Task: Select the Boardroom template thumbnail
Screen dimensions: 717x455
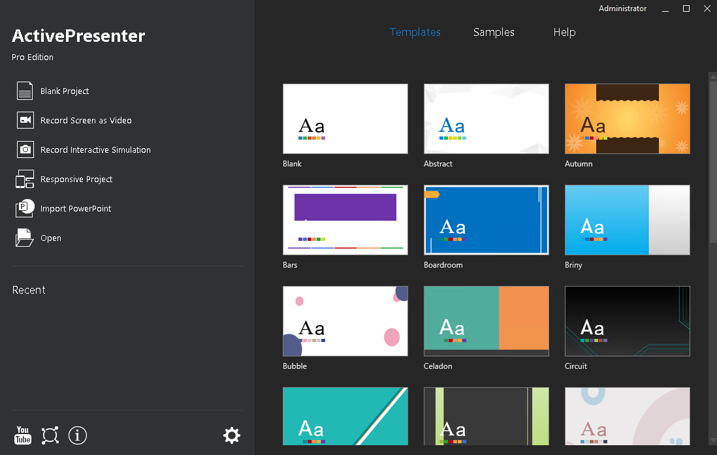Action: coord(486,219)
